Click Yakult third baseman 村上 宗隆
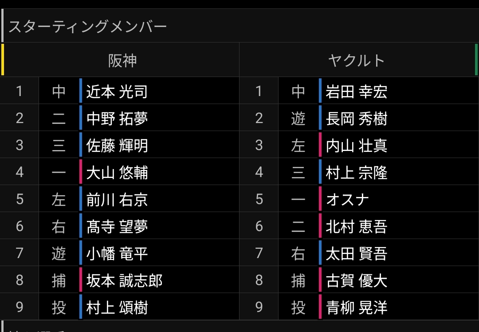Viewport: 479px width, 332px height. (x=356, y=172)
